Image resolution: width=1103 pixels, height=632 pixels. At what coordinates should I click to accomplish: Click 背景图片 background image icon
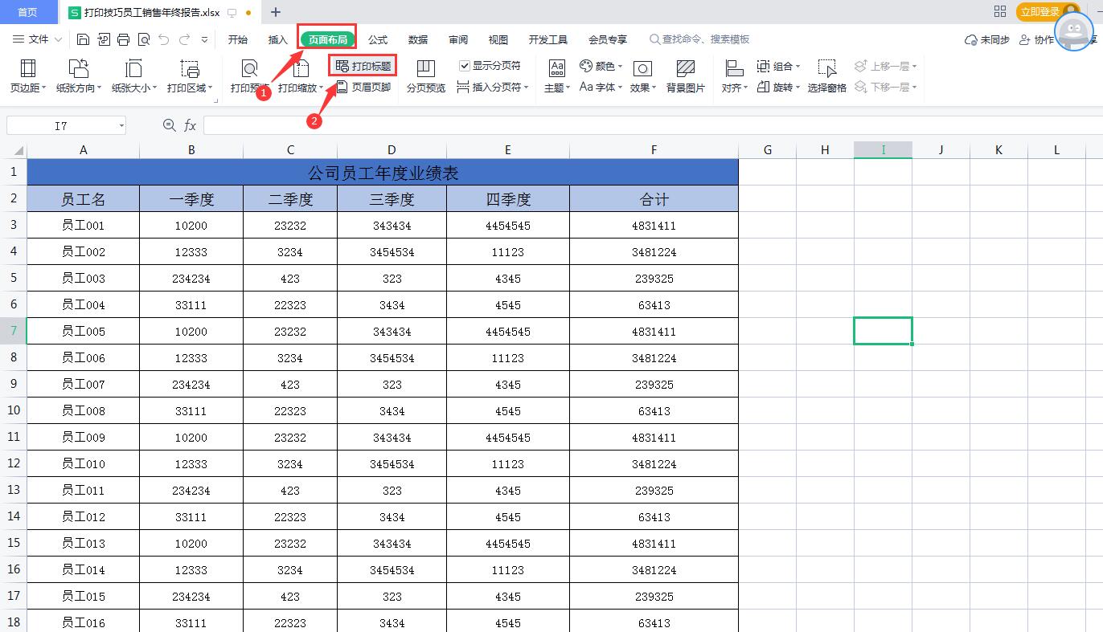pyautogui.click(x=685, y=76)
